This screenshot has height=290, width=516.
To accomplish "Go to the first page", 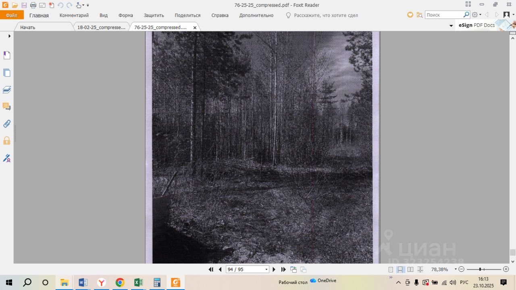I will [x=211, y=269].
